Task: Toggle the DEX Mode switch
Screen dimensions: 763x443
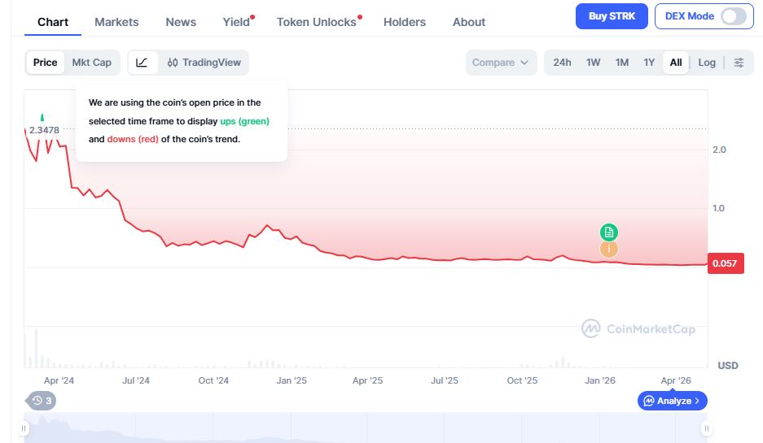Action: pos(734,16)
